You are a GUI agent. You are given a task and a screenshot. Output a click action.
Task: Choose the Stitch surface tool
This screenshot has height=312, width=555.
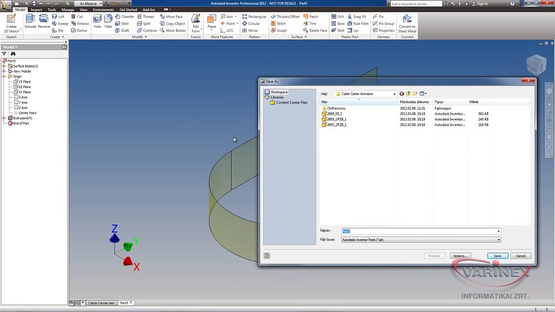[x=278, y=23]
